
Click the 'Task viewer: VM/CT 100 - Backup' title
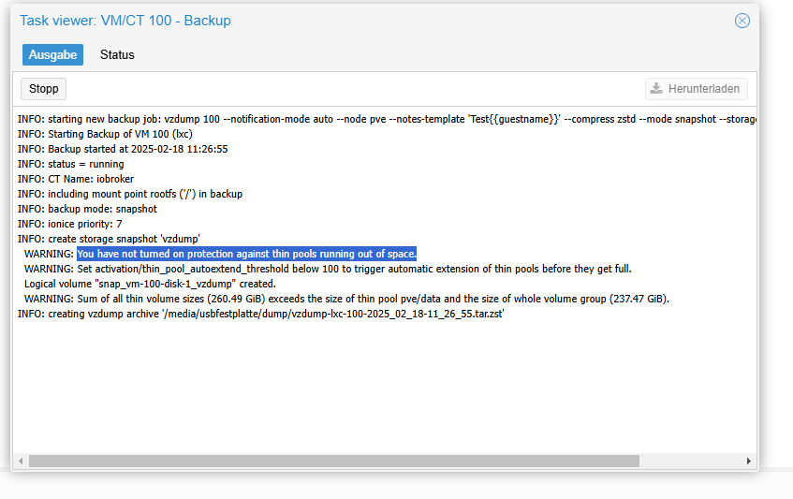tap(125, 21)
